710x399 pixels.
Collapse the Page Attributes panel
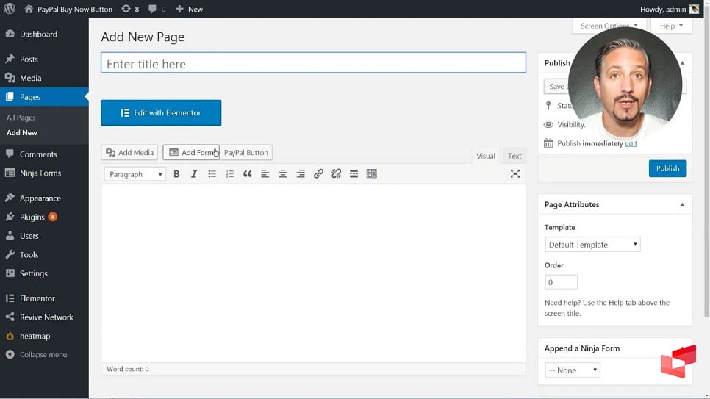[x=682, y=205]
